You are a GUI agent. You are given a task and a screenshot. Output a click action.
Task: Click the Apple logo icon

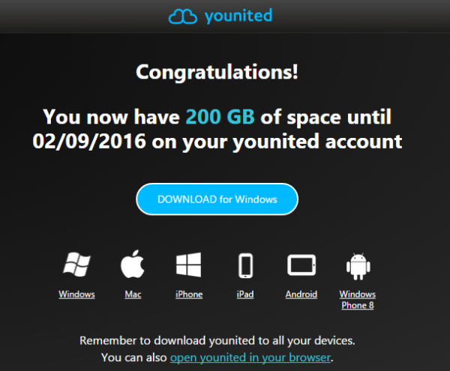(133, 265)
